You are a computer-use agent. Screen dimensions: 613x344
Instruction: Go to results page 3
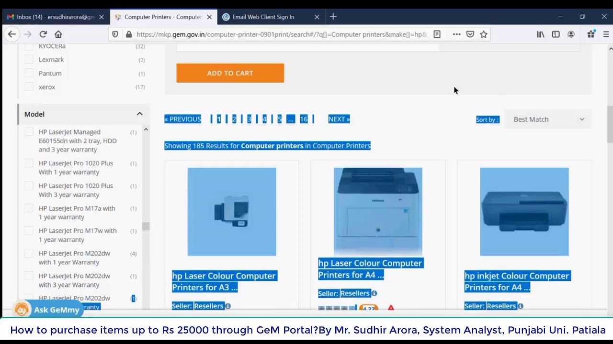[249, 119]
